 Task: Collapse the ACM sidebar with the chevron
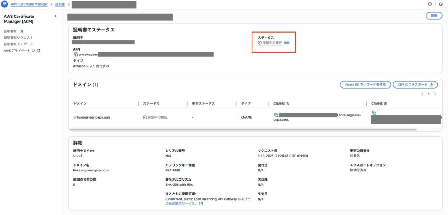pyautogui.click(x=56, y=16)
